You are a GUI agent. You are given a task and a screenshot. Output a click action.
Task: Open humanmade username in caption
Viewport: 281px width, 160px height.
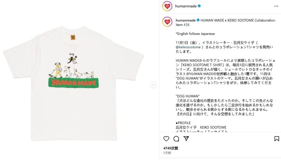pyautogui.click(x=186, y=20)
